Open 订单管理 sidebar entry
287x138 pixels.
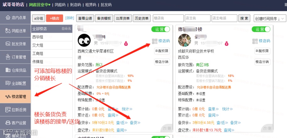pos(15,57)
